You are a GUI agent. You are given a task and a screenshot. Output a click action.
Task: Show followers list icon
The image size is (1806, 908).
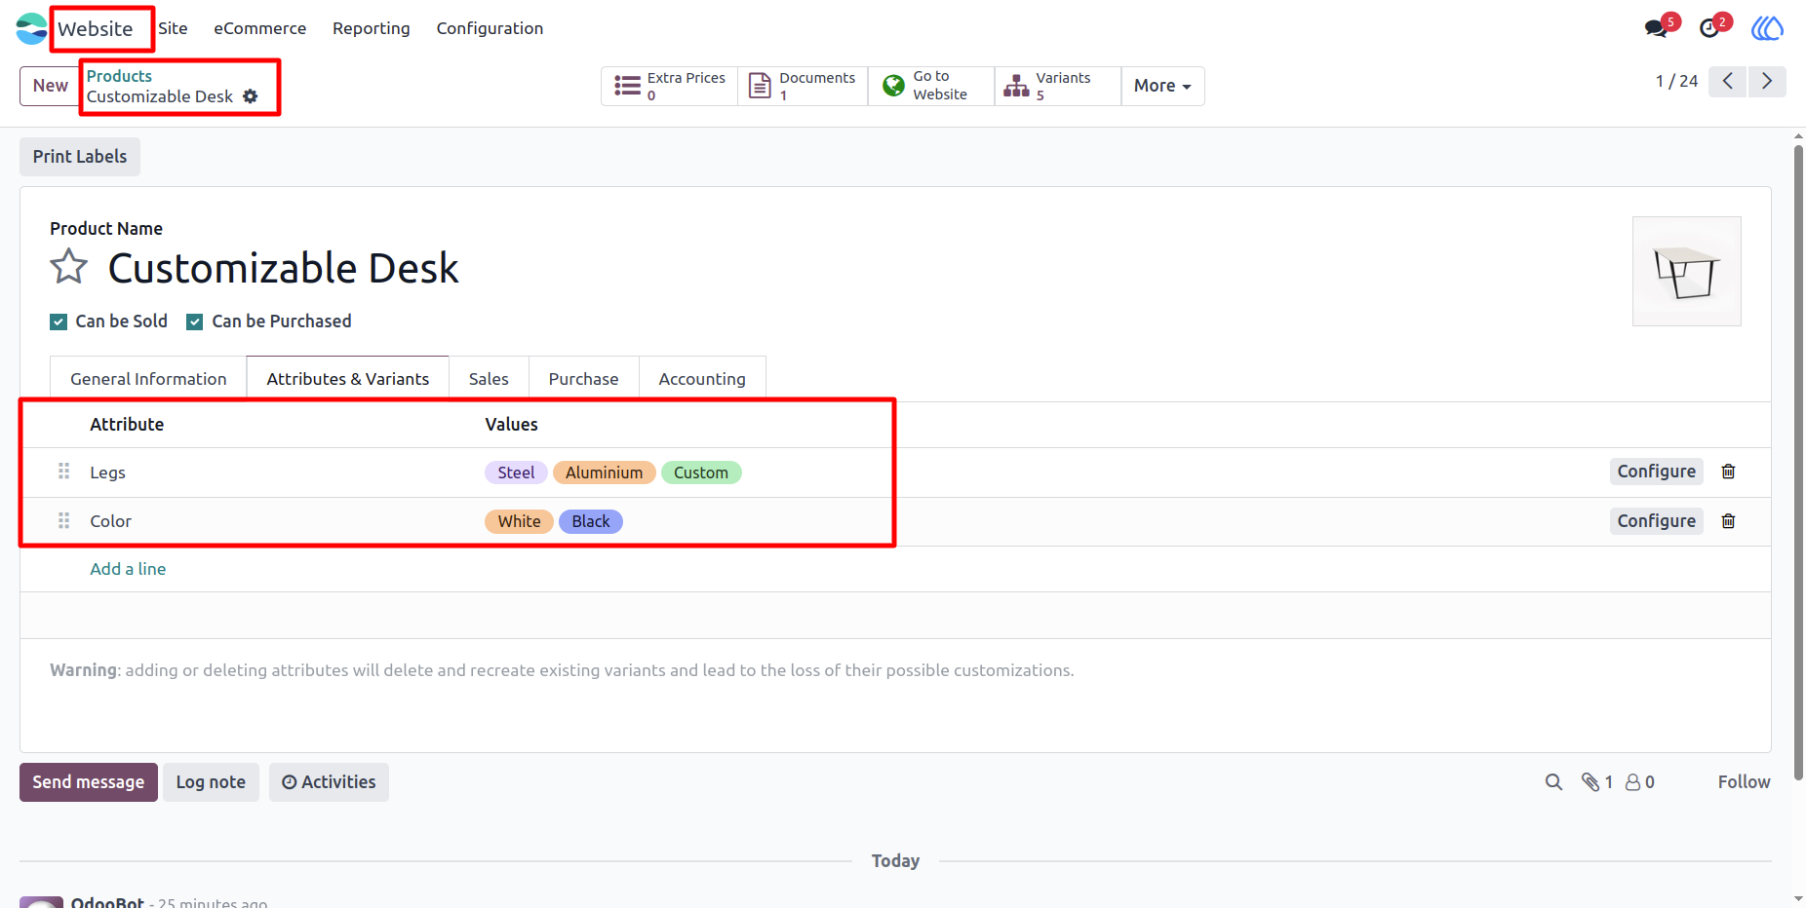[1640, 782]
